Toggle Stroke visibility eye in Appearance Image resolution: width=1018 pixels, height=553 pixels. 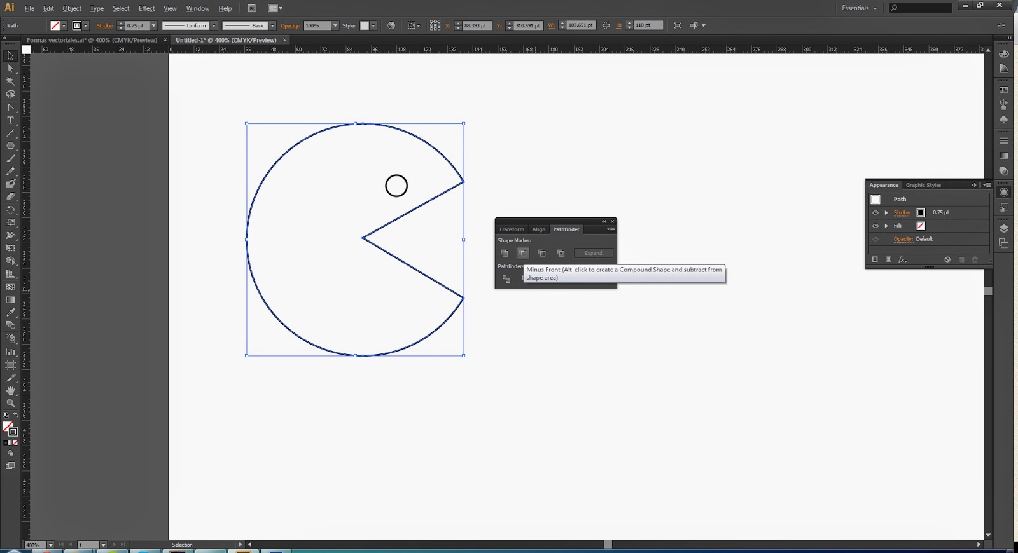pyautogui.click(x=875, y=213)
